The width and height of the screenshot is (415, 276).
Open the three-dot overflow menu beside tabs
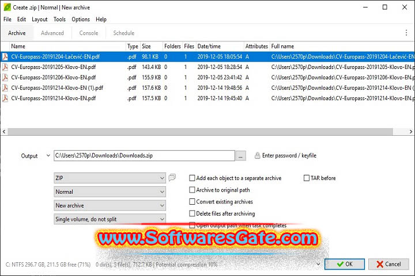coord(406,33)
